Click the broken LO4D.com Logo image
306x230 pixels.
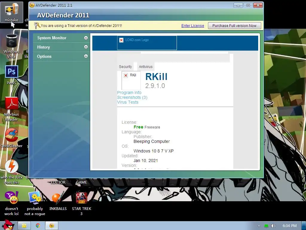pos(147,43)
